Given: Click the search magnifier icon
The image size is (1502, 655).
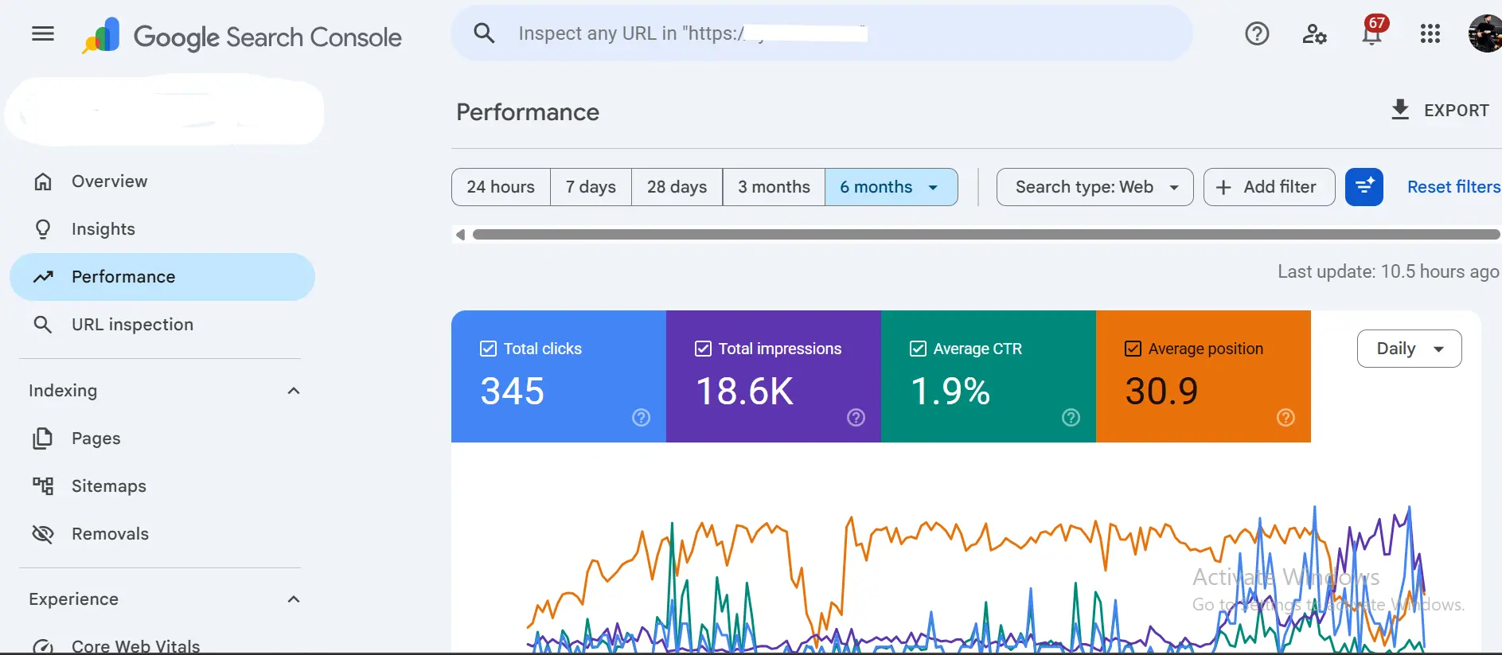Looking at the screenshot, I should click(484, 33).
